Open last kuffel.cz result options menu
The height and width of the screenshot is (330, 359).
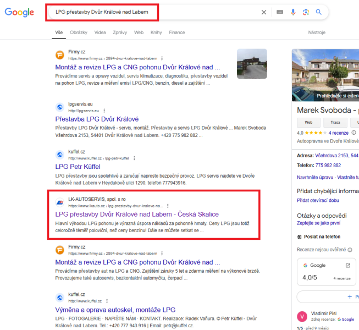(107, 301)
